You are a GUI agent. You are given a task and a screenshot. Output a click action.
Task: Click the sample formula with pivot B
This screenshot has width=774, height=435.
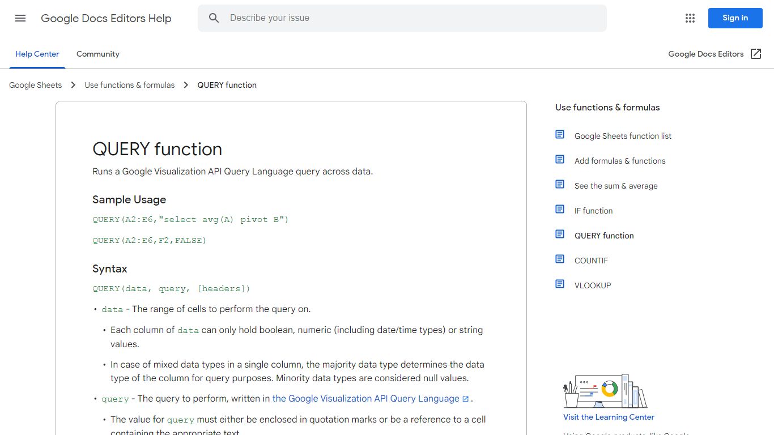pos(190,220)
